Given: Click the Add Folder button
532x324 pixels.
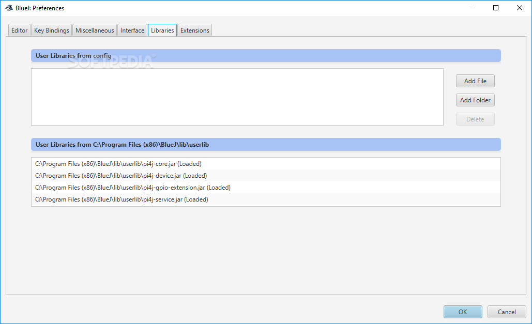Looking at the screenshot, I should point(475,100).
